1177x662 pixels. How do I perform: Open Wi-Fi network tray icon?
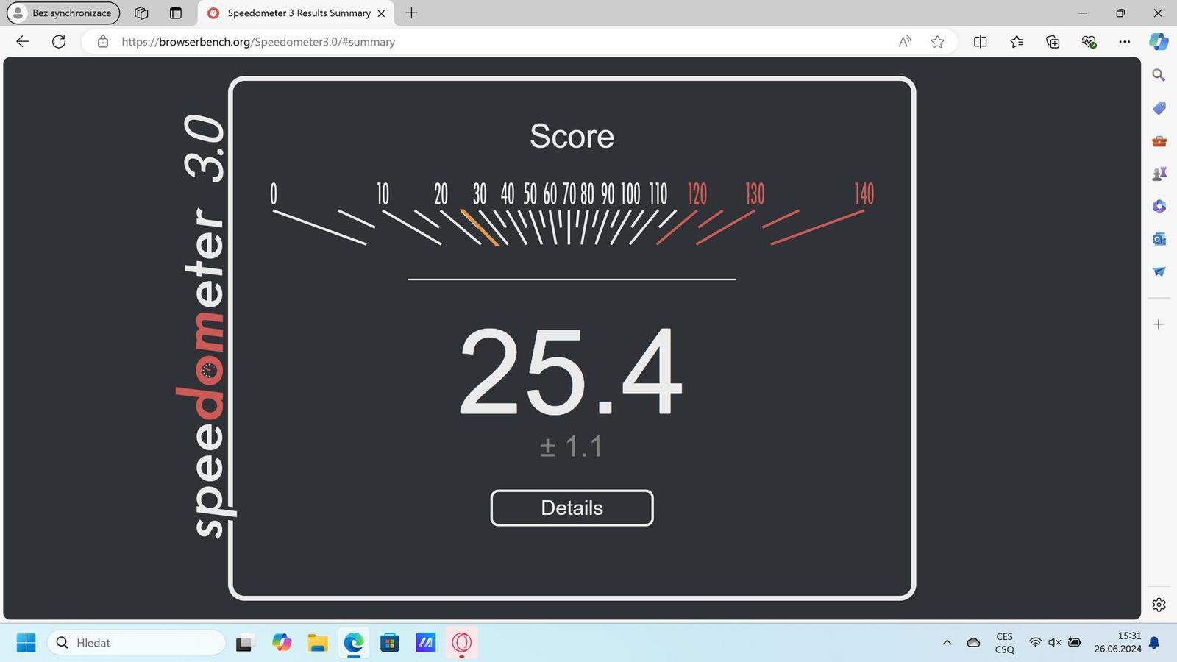click(1035, 643)
